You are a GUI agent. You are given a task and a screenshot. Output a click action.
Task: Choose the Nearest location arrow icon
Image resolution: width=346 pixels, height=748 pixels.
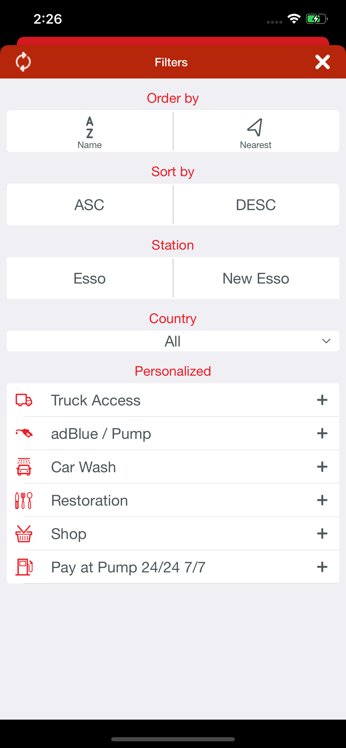pyautogui.click(x=255, y=127)
